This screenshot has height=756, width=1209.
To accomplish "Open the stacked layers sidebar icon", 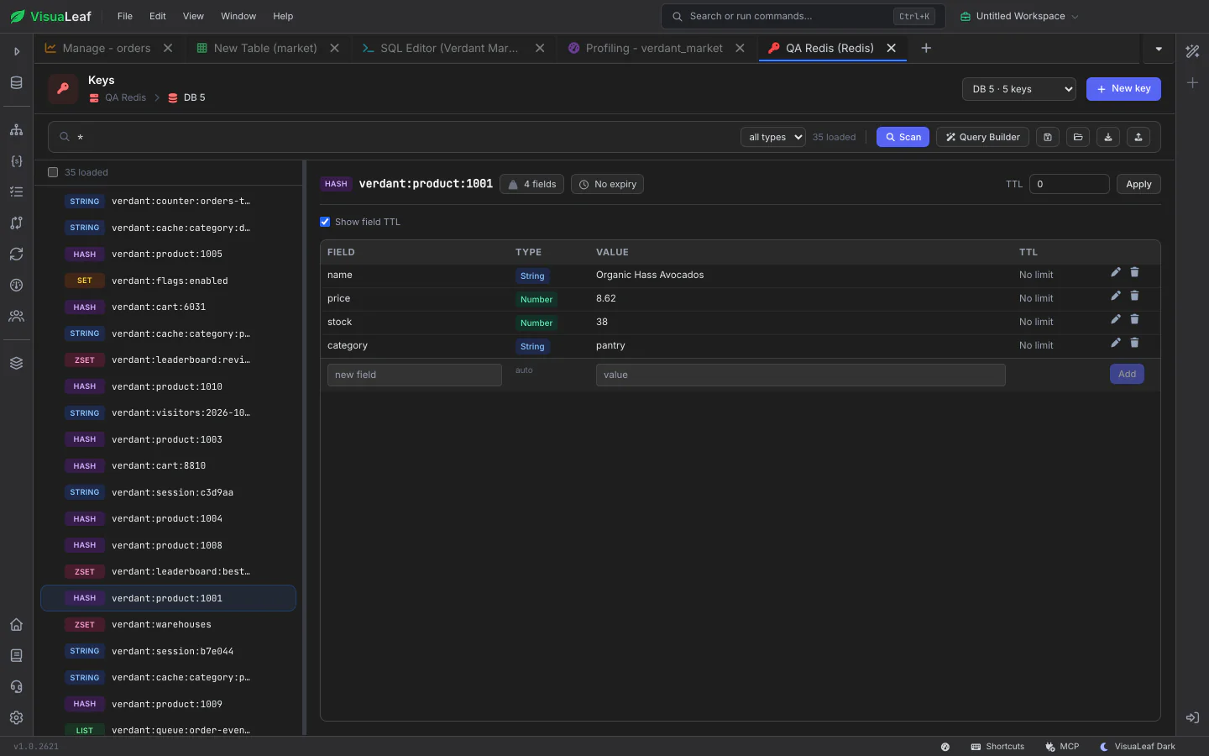I will [x=16, y=364].
